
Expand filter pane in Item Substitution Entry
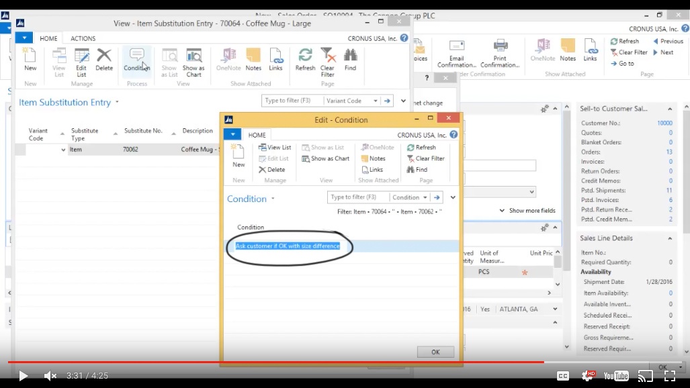click(403, 101)
